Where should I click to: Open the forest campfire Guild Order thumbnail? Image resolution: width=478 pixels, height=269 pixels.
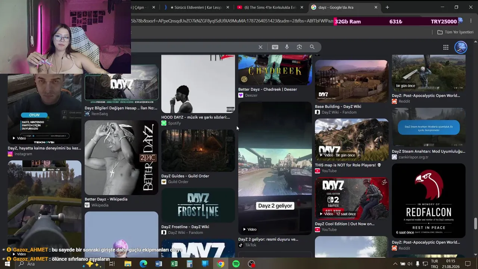198,151
